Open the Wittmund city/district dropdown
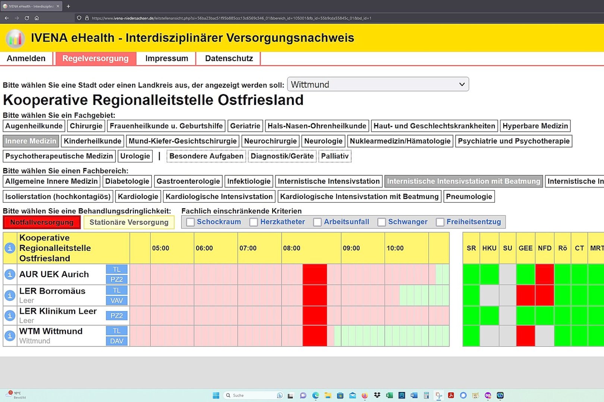Image resolution: width=604 pixels, height=402 pixels. [x=378, y=84]
